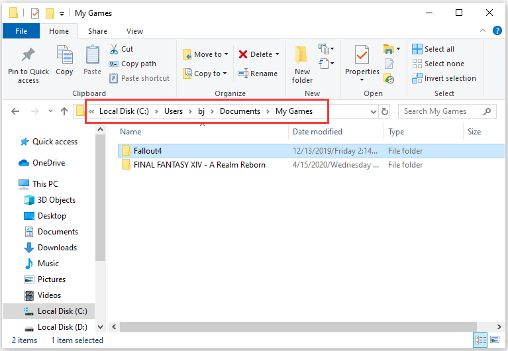Open Music in navigation pane
The height and width of the screenshot is (351, 508).
(x=42, y=264)
